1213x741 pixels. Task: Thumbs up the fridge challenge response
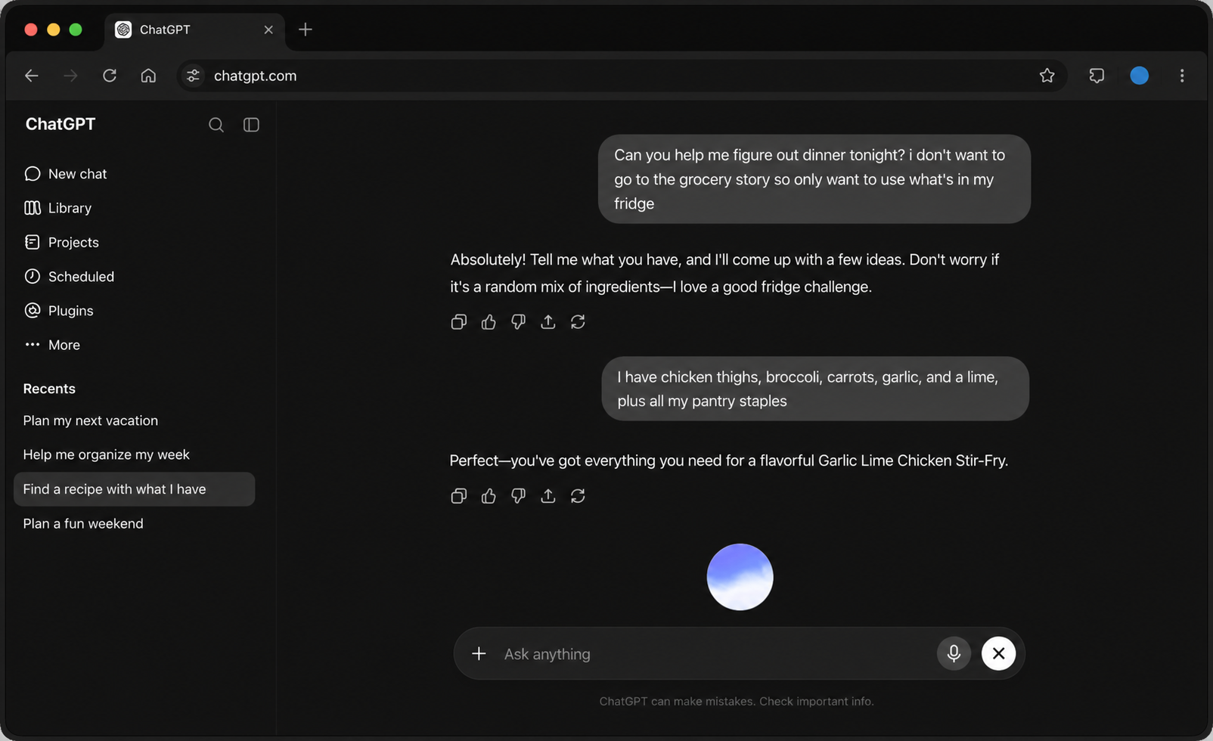[489, 322]
